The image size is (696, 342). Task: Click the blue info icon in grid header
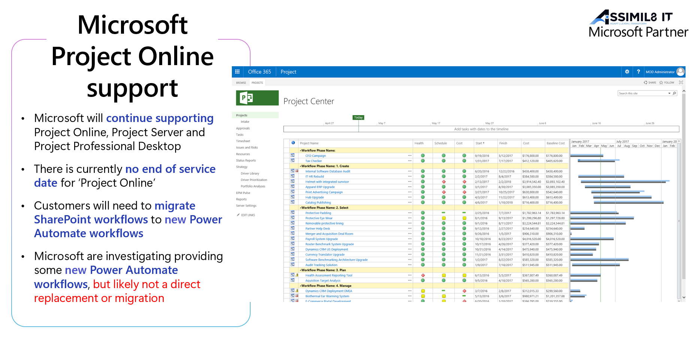(x=293, y=143)
